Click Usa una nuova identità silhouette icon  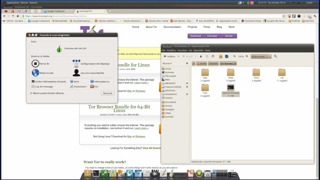(76, 73)
